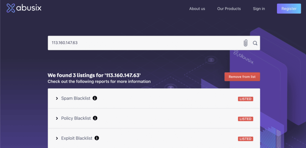Screen dimensions: 306x148
Task: Click the Abusix logo in header
Action: coord(24,8)
